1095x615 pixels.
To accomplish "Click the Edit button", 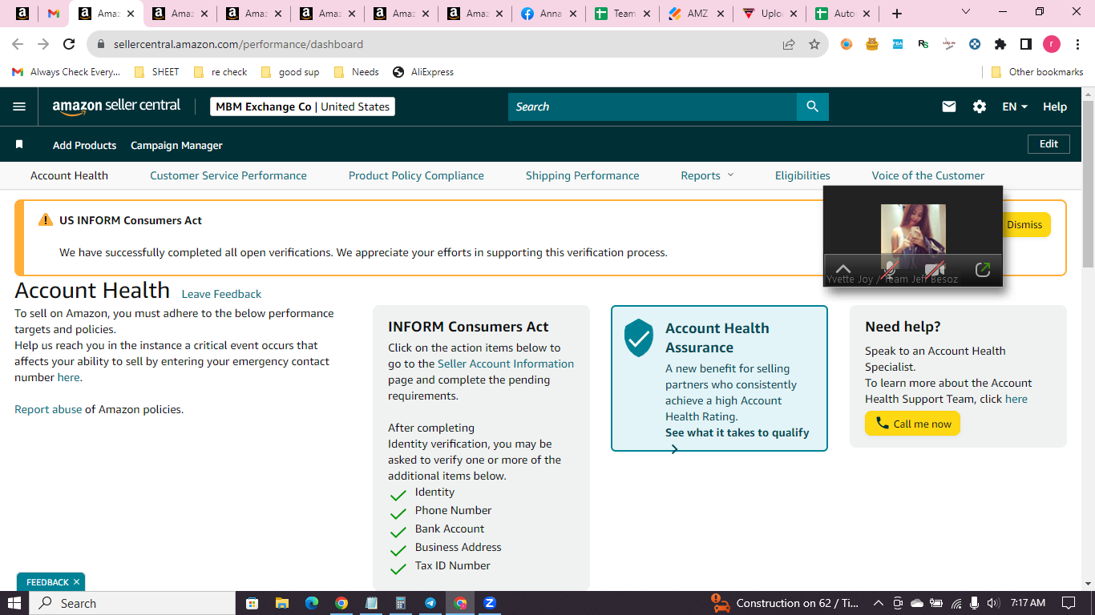I will [x=1049, y=144].
